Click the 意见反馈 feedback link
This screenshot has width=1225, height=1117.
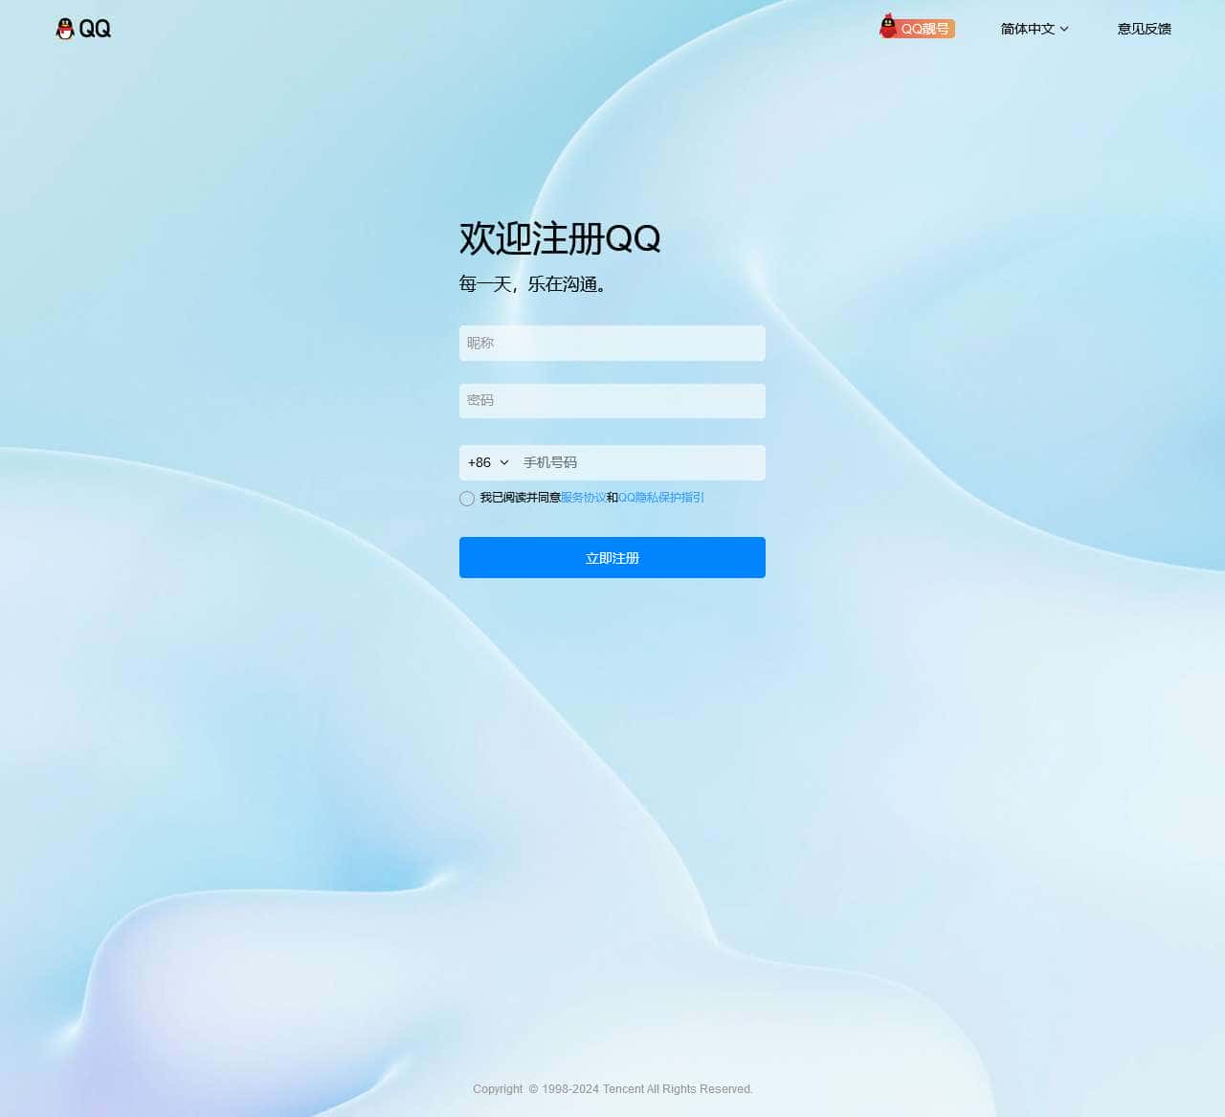coord(1143,29)
